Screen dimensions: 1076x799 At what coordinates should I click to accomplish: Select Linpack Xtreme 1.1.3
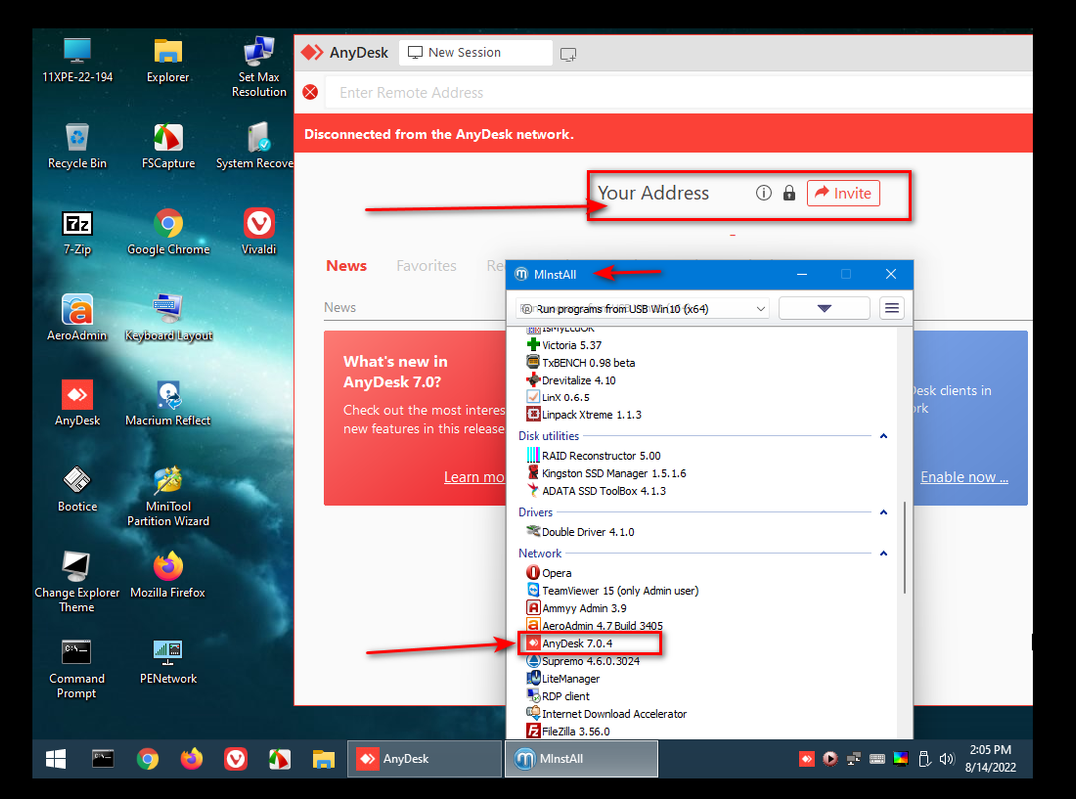pos(584,414)
